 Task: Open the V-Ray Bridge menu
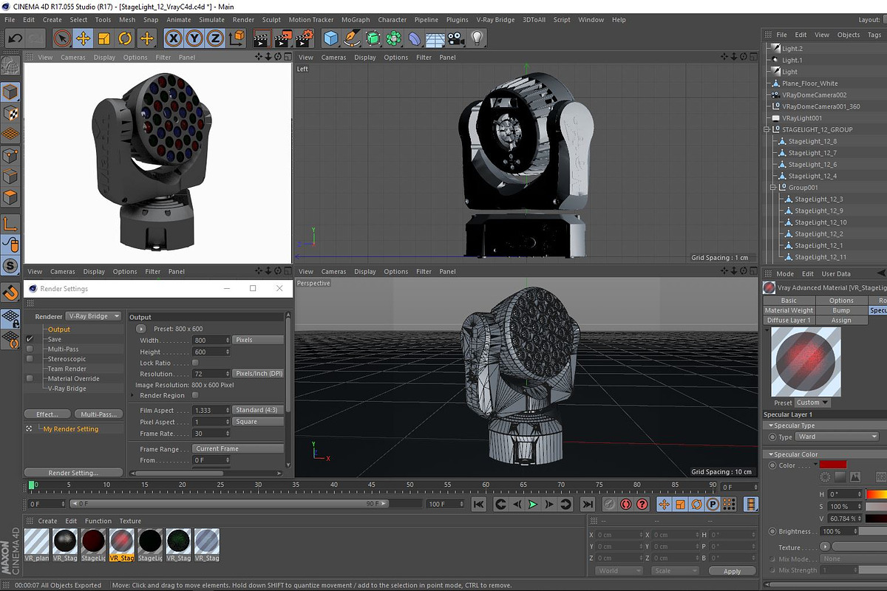(x=495, y=20)
